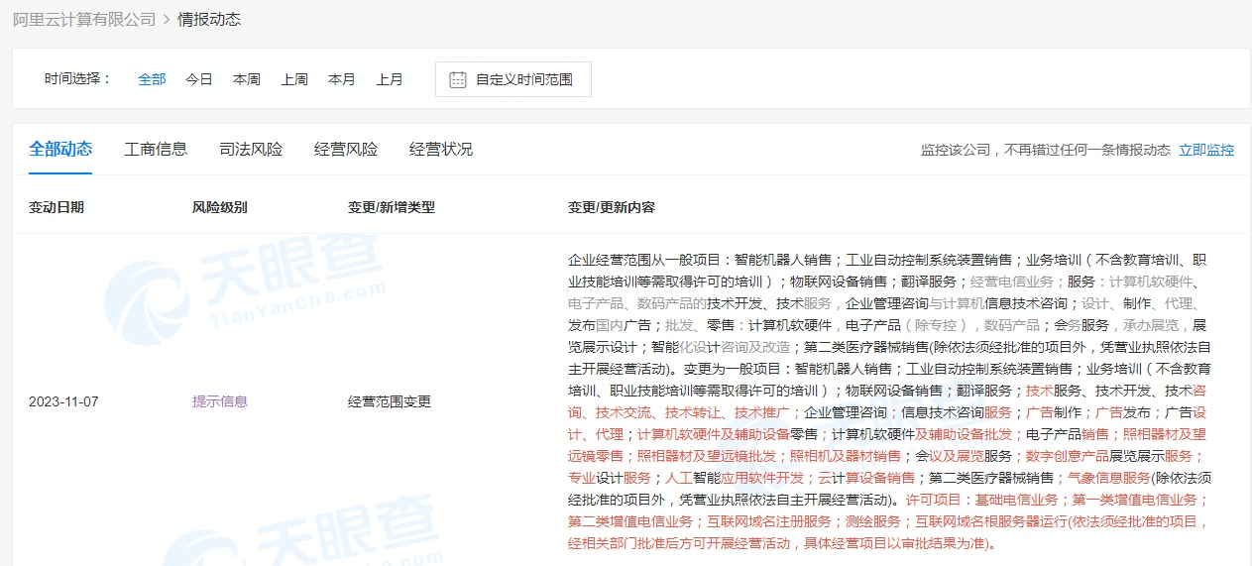This screenshot has height=566, width=1252.
Task: Open 司法风险 tab
Action: click(x=251, y=150)
